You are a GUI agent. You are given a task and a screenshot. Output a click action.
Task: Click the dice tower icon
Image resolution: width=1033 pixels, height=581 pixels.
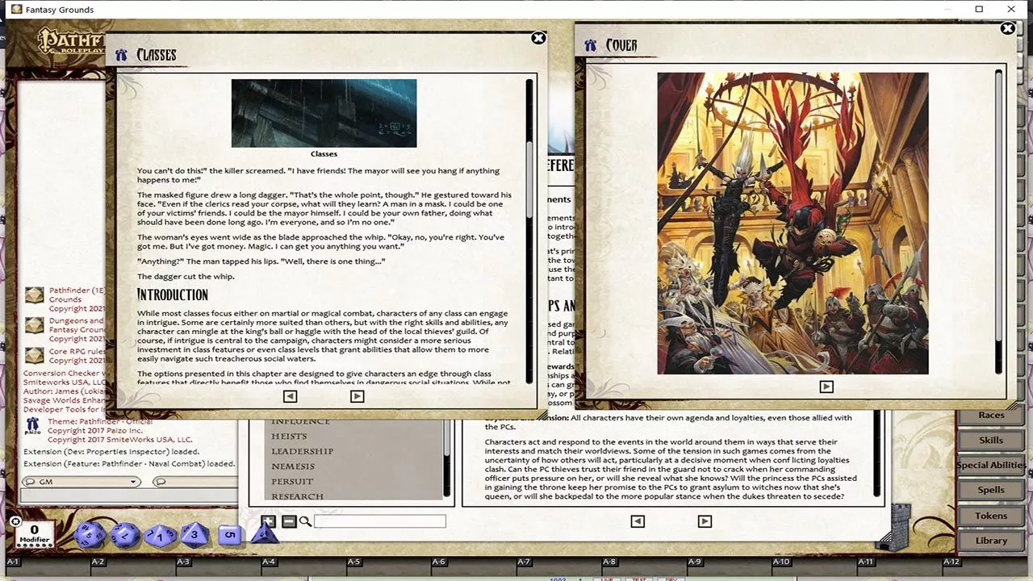pyautogui.click(x=893, y=529)
